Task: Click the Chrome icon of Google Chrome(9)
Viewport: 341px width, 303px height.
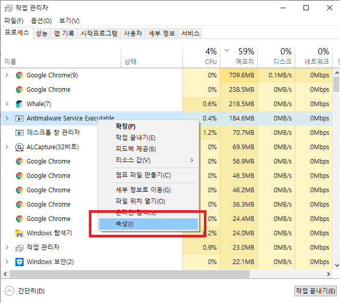Action: (x=20, y=75)
